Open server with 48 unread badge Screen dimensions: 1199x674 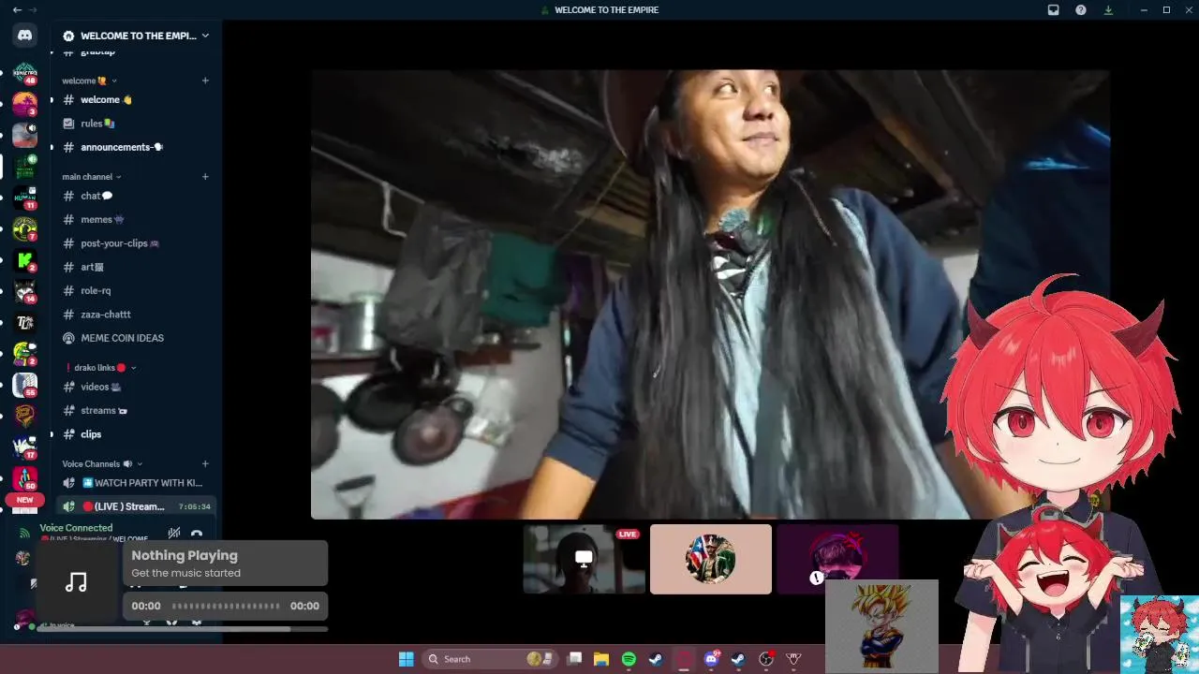coord(25,74)
